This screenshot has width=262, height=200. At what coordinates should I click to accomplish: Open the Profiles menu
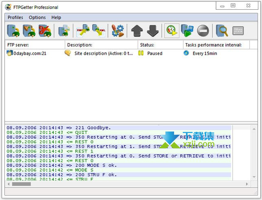click(15, 17)
